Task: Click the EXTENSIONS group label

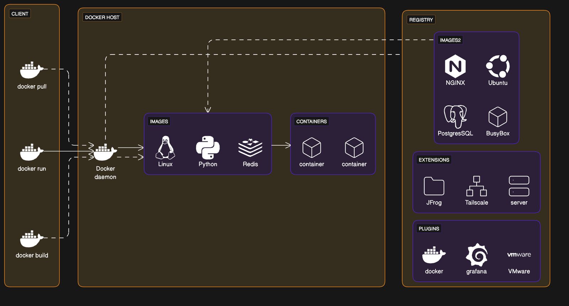Action: pos(434,160)
